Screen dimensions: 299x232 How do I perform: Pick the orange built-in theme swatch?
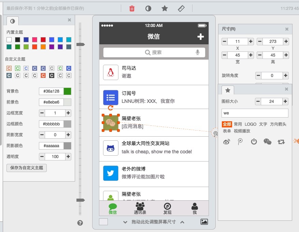coord(43,47)
